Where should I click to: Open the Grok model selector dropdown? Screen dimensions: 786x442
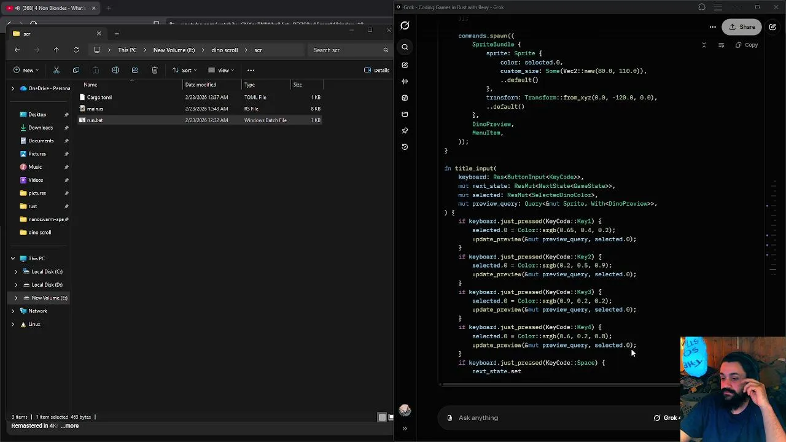click(x=668, y=418)
